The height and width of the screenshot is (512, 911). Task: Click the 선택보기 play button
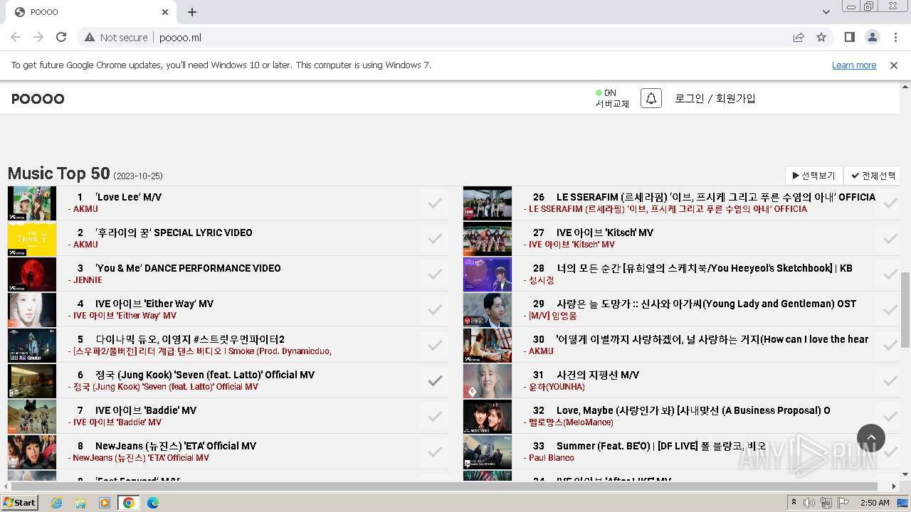click(814, 176)
